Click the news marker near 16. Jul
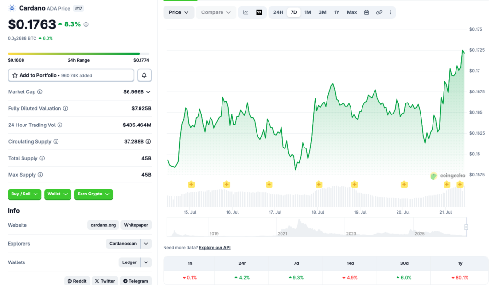The height and width of the screenshot is (285, 491). tap(227, 184)
